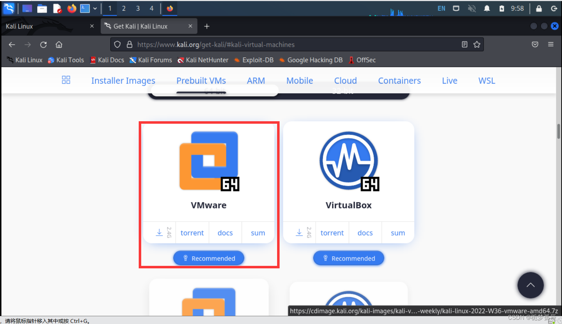Open the file manager from the panel
Viewport: 562px width, 324px height.
[42, 9]
